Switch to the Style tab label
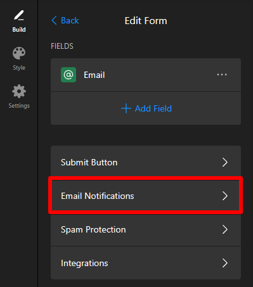Image resolution: width=253 pixels, height=287 pixels. [19, 68]
